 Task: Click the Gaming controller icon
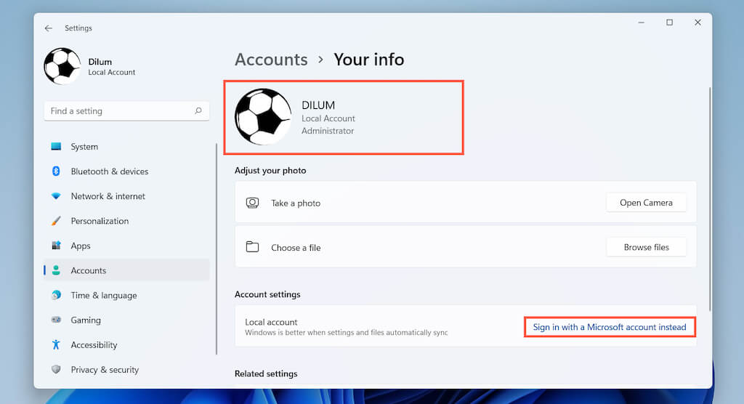pos(56,320)
